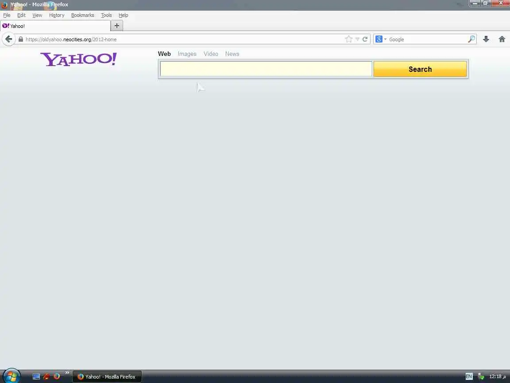Reload the page with the refresh icon

pos(365,39)
